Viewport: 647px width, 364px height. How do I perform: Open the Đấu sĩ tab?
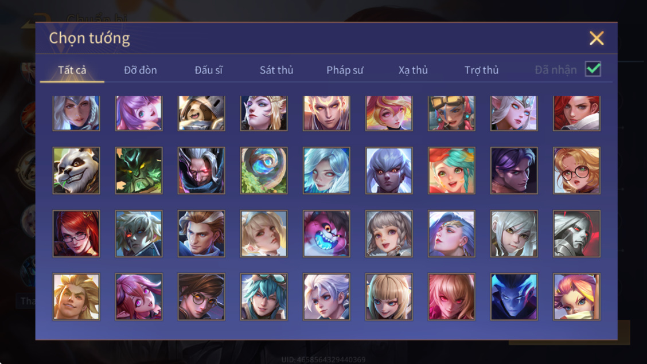(x=208, y=70)
